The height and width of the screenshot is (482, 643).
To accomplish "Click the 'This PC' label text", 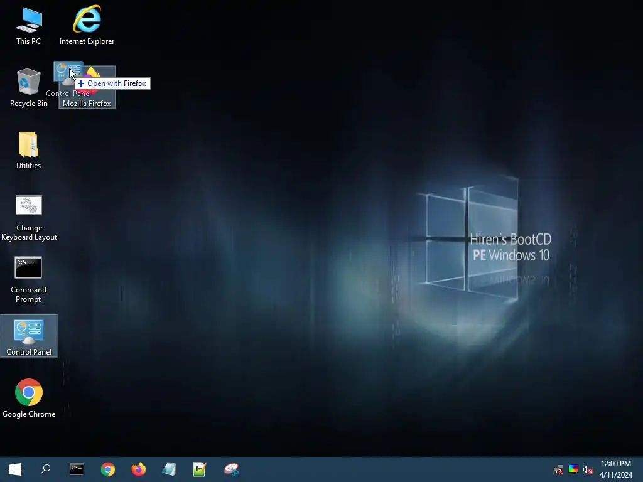I will (29, 41).
